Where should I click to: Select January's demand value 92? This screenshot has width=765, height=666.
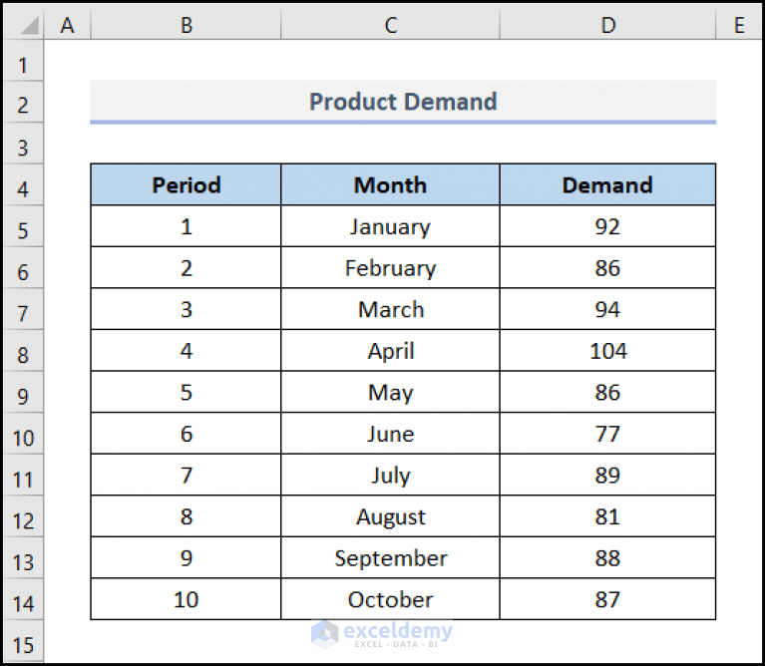click(607, 226)
